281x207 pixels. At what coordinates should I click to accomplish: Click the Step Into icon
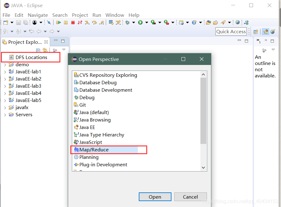point(87,22)
